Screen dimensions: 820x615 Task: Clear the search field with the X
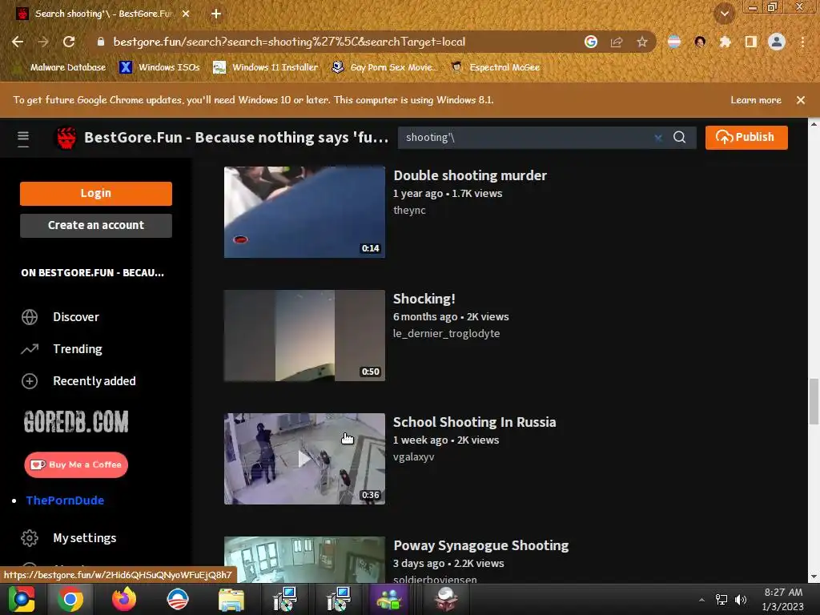[x=658, y=138]
